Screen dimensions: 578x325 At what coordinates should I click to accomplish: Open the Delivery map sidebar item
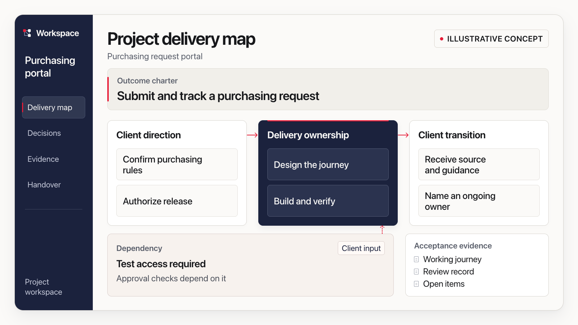[53, 107]
